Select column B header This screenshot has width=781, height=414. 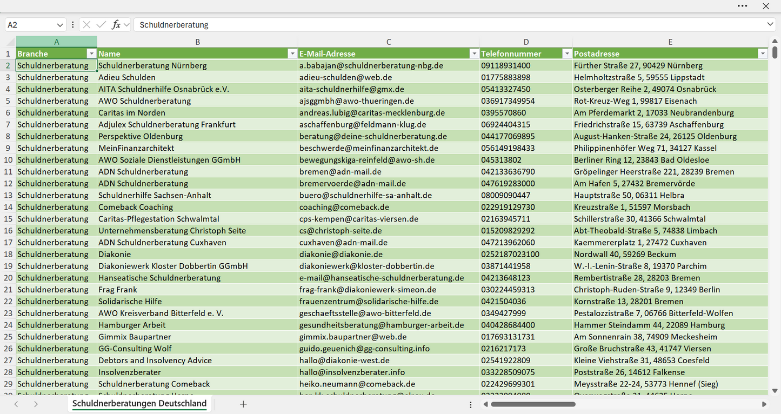point(198,42)
